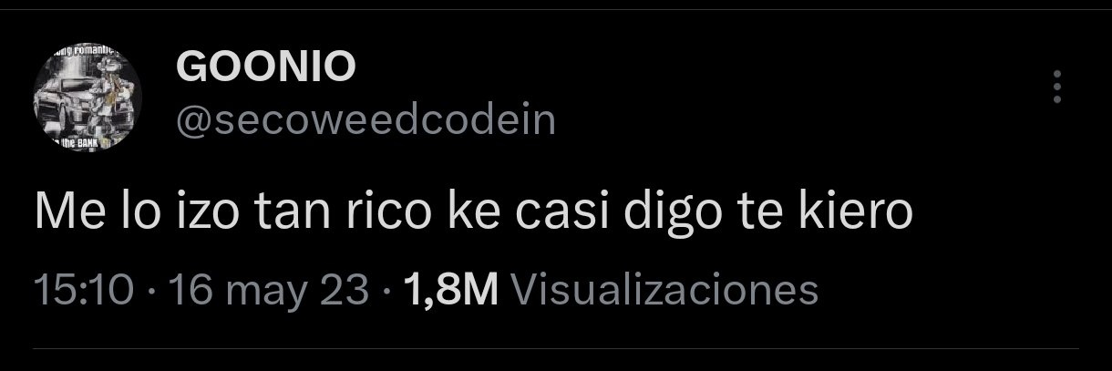This screenshot has width=1112, height=371.
Task: Click the 'romantic' text atop the avatar
Action: pyautogui.click(x=91, y=51)
